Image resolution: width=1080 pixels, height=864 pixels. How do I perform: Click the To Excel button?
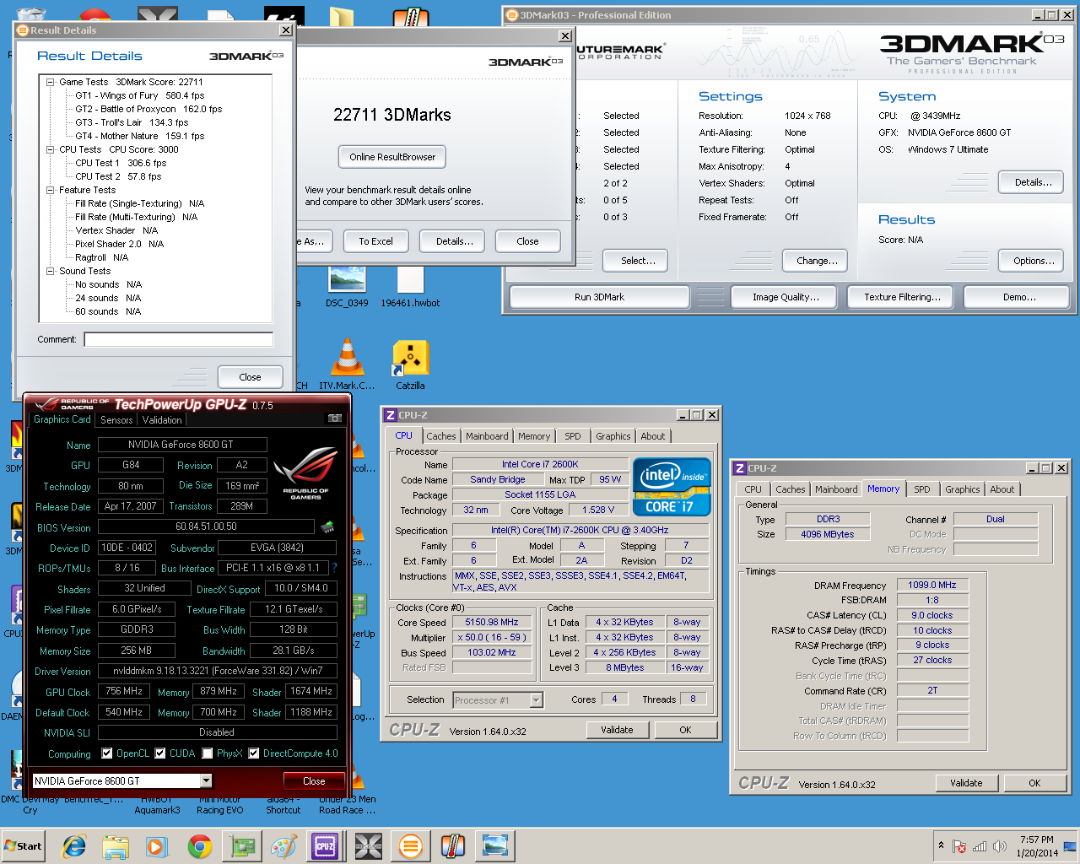click(375, 241)
